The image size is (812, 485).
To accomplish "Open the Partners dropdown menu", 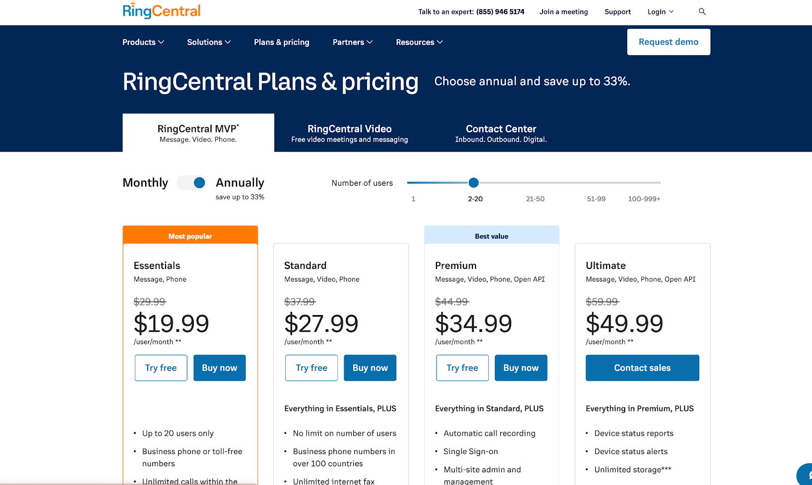I will [353, 42].
